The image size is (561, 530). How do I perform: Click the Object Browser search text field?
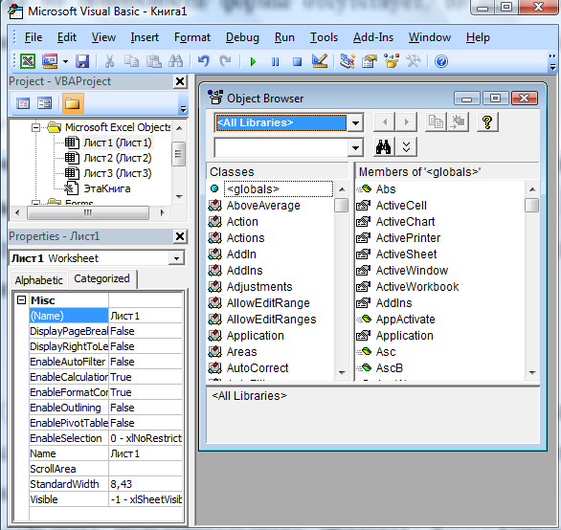tap(281, 147)
